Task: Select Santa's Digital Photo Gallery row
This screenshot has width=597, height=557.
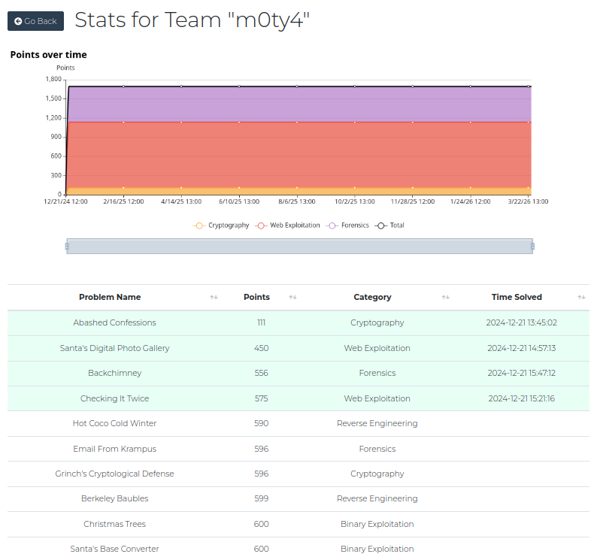Action: click(114, 348)
